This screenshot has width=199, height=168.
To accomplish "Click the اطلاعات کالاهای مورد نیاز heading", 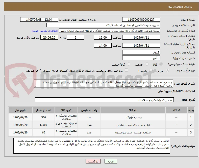I will (x=177, y=91).
